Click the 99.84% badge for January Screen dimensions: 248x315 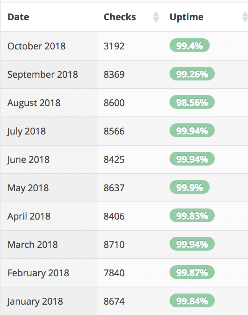click(192, 301)
